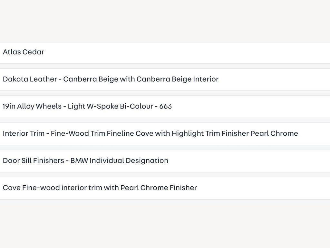Click 'Pearl Chrome Finisher' in last row

tap(159, 188)
